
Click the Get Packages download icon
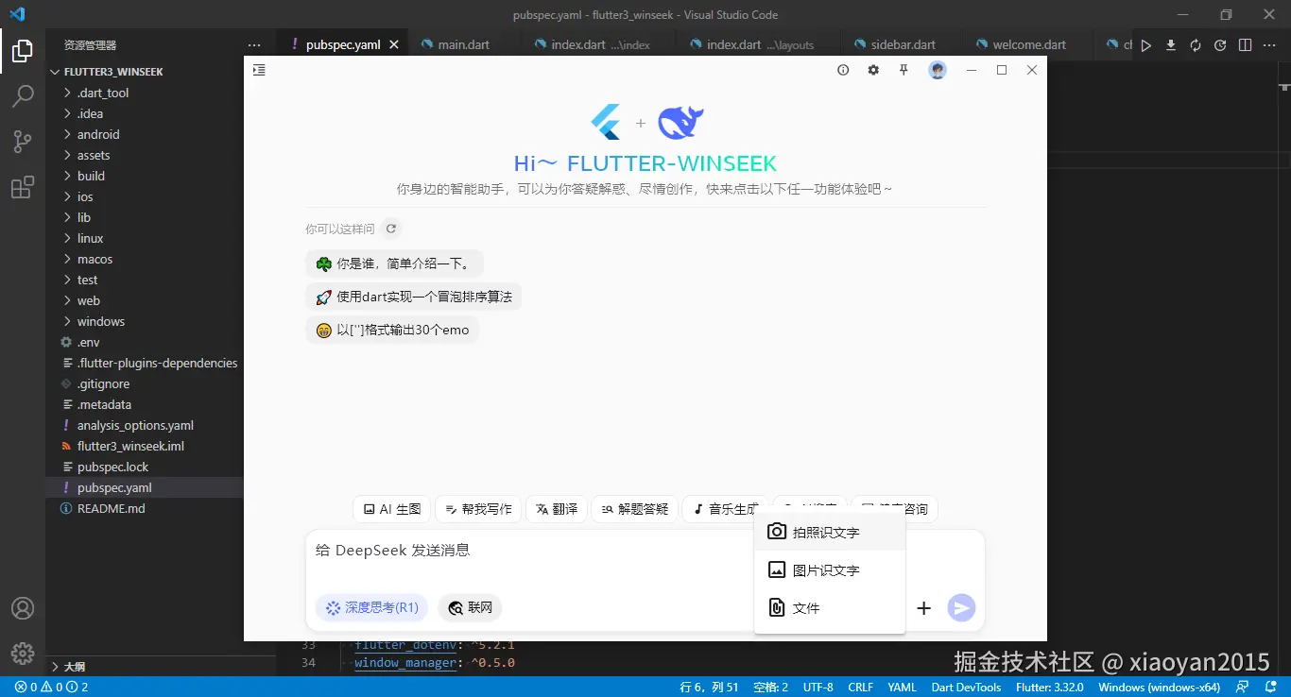pos(1171,45)
